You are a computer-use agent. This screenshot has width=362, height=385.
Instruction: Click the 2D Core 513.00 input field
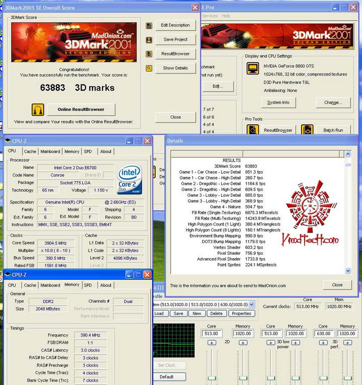212,334
